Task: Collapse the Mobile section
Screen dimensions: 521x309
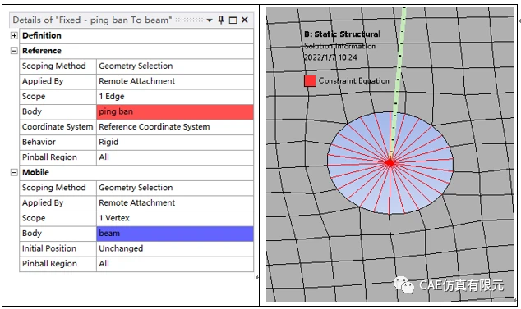Action: tap(14, 172)
